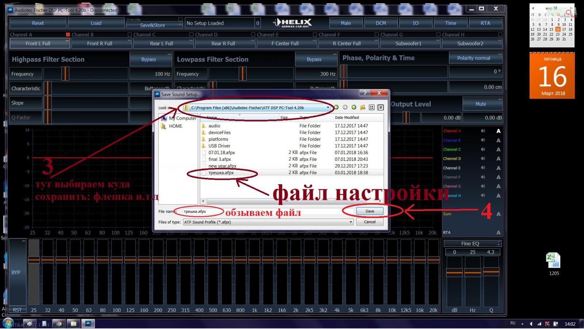
Task: Click the A icon next to RTA
Action: click(x=499, y=233)
